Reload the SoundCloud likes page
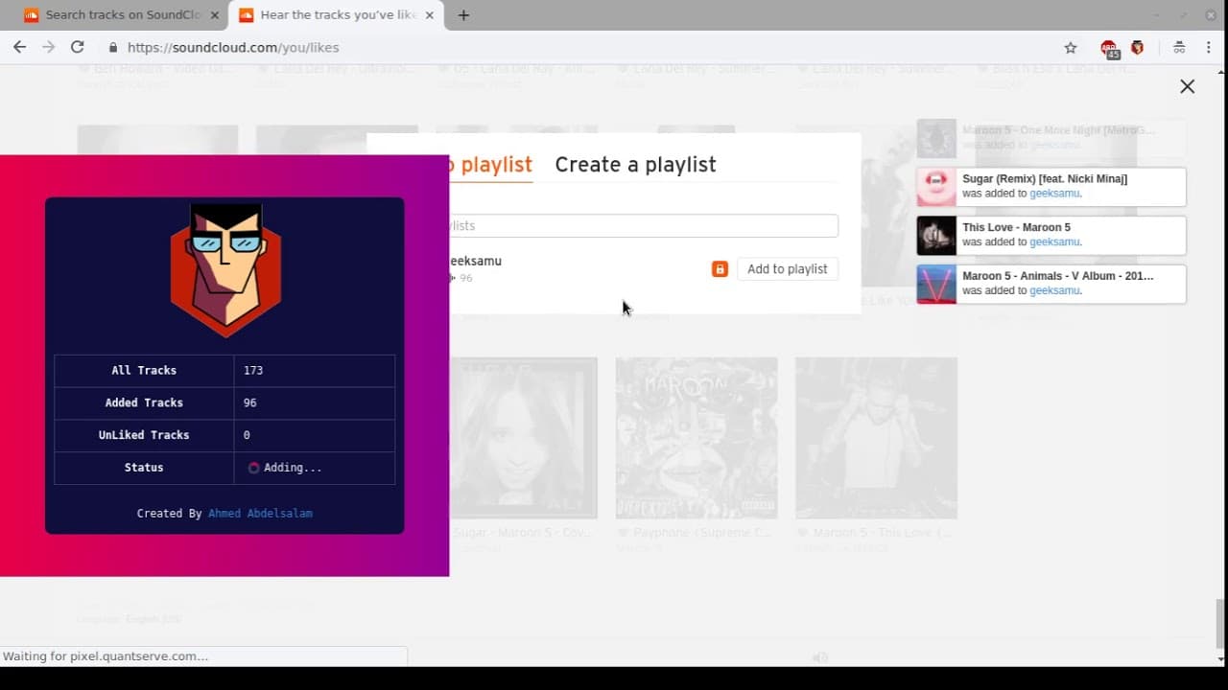The width and height of the screenshot is (1228, 690). [78, 47]
